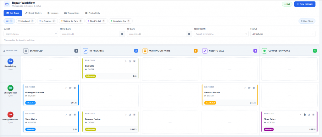The width and height of the screenshot is (322, 137).
Task: Click the wrench icon in In Progress header
Action: [86, 51]
